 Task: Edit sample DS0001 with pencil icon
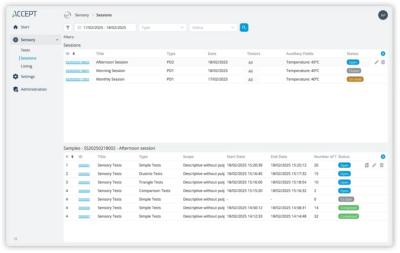[374, 165]
